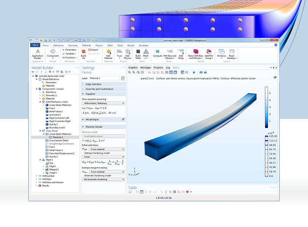The image size is (308, 227).
Task: Expand Override and Contribution section
Action: (x=103, y=89)
